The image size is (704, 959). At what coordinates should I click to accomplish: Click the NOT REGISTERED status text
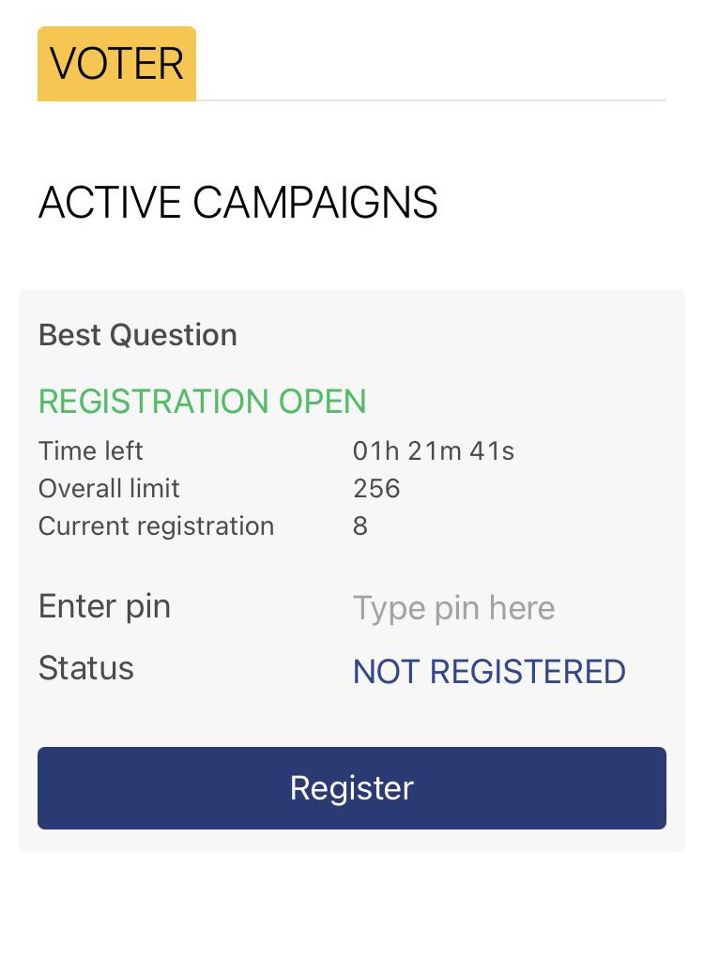488,672
